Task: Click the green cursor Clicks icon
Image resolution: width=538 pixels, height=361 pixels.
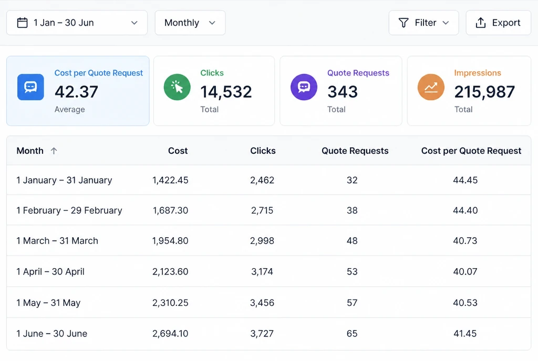Action: pyautogui.click(x=177, y=87)
